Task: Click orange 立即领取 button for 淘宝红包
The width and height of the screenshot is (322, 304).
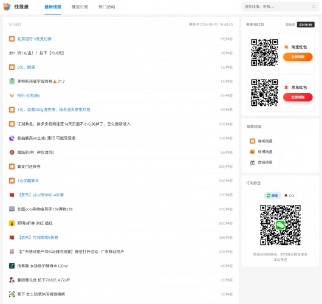Action: pyautogui.click(x=298, y=57)
